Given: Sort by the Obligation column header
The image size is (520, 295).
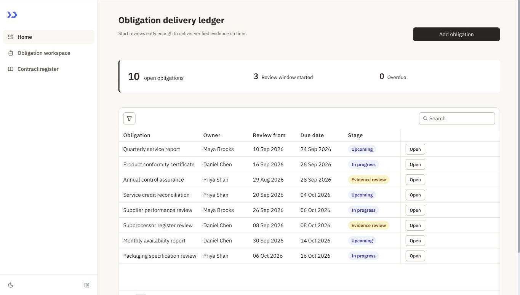Looking at the screenshot, I should [x=137, y=135].
